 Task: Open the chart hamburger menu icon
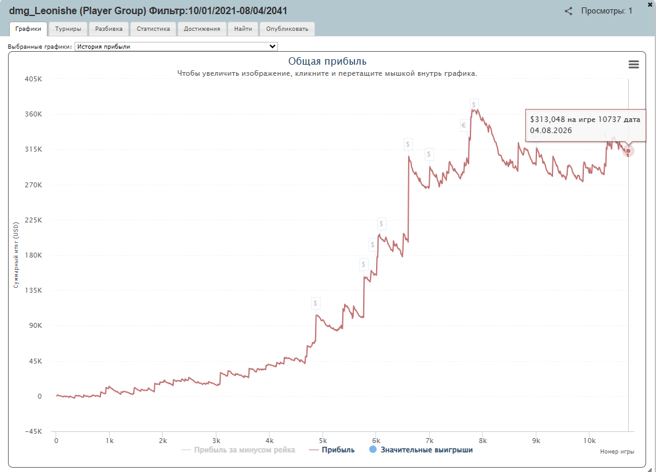[x=633, y=64]
